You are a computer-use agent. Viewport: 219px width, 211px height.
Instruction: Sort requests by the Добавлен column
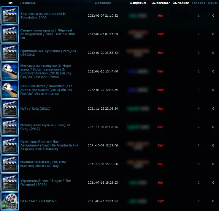(103, 3)
